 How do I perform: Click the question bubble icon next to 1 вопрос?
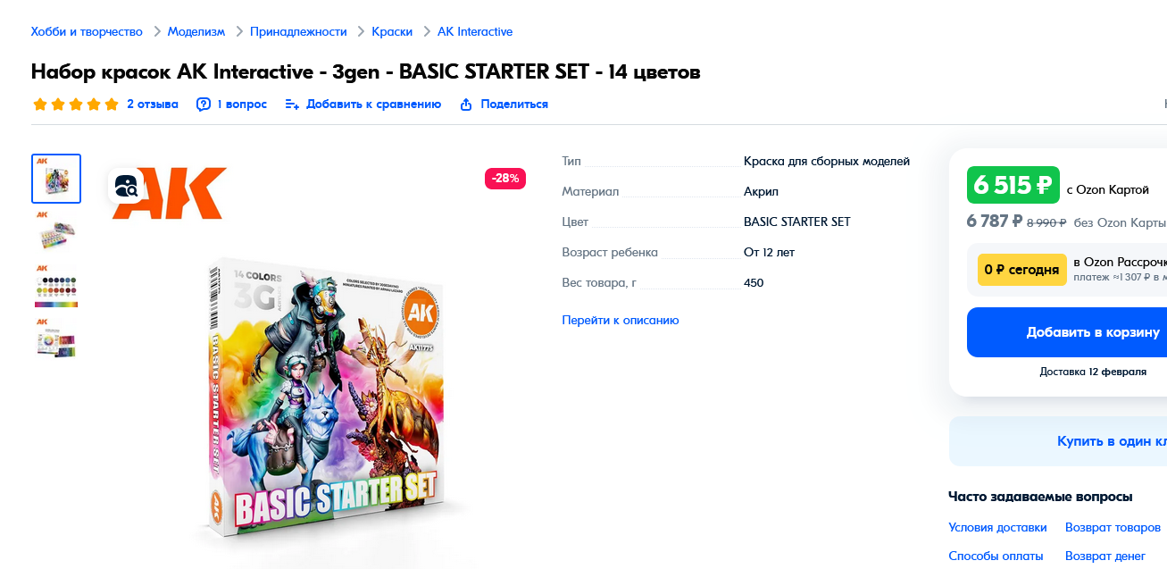pos(204,105)
